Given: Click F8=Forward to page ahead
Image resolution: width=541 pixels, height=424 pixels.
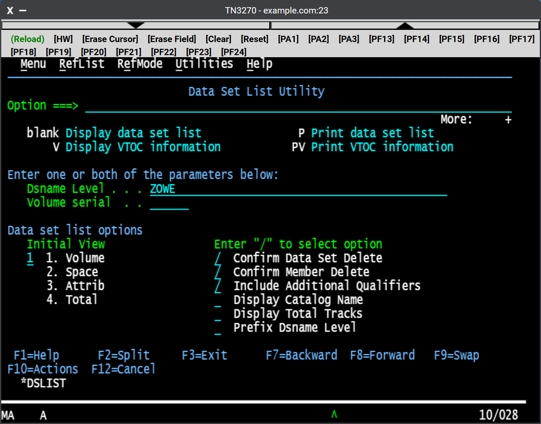Looking at the screenshot, I should click(382, 355).
